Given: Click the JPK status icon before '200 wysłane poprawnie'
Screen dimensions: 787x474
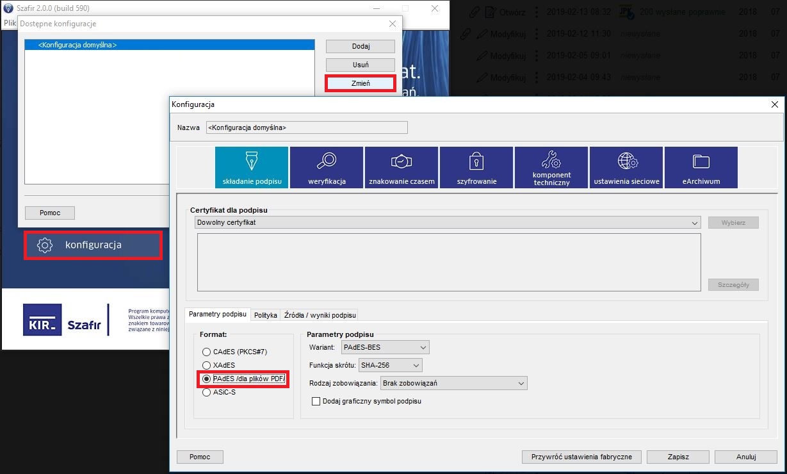Looking at the screenshot, I should (x=626, y=12).
